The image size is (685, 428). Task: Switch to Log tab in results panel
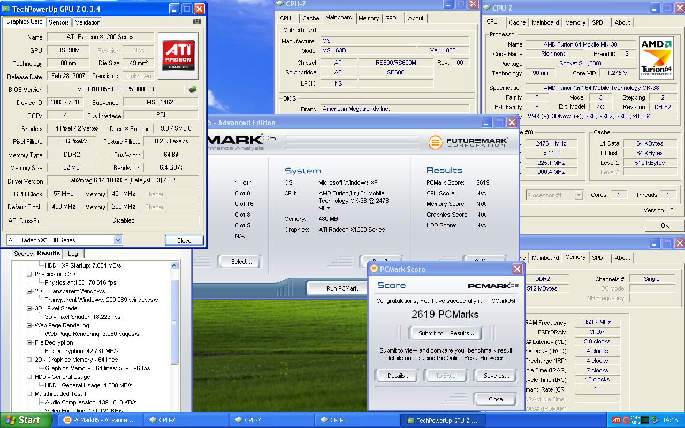click(x=73, y=254)
